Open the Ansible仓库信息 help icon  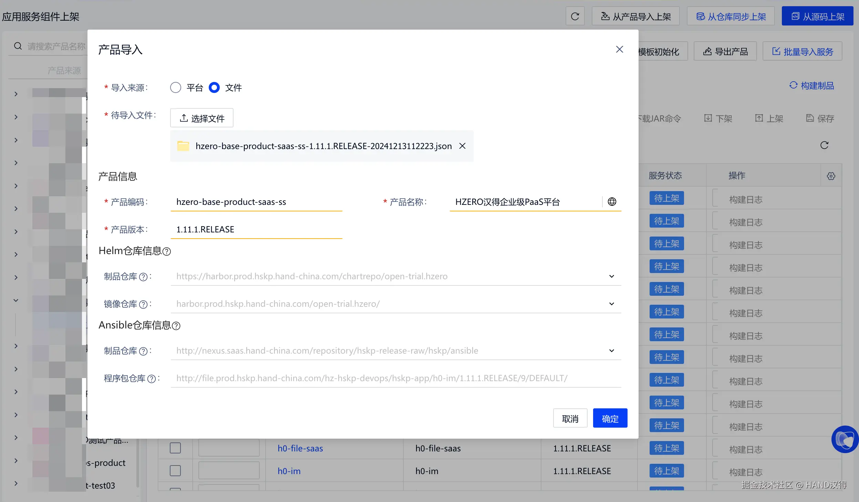click(x=176, y=326)
